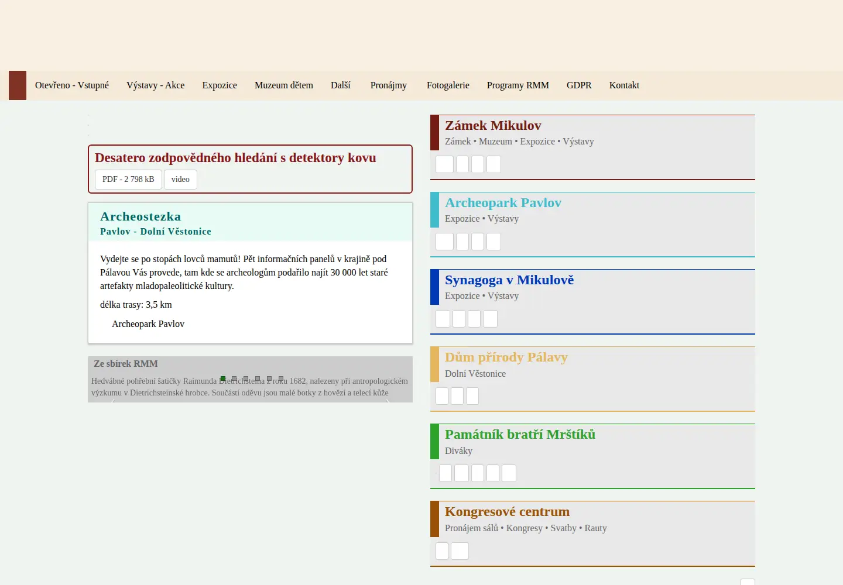Select the active green carousel dot
The width and height of the screenshot is (843, 585).
(222, 378)
